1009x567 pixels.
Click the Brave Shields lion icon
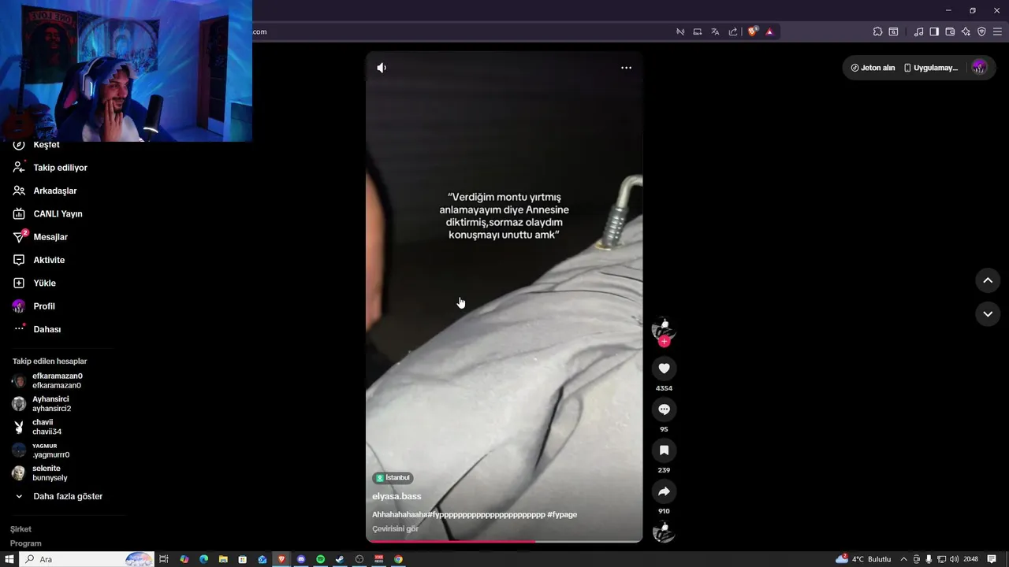pos(753,31)
